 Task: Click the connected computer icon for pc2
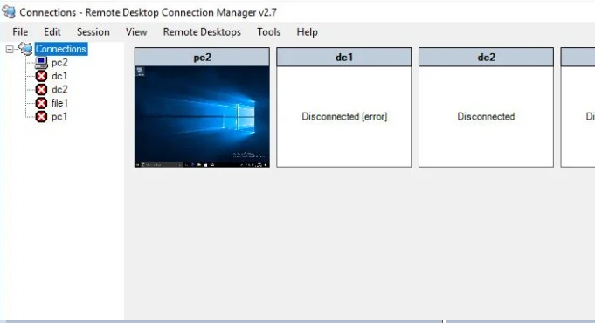click(x=41, y=63)
